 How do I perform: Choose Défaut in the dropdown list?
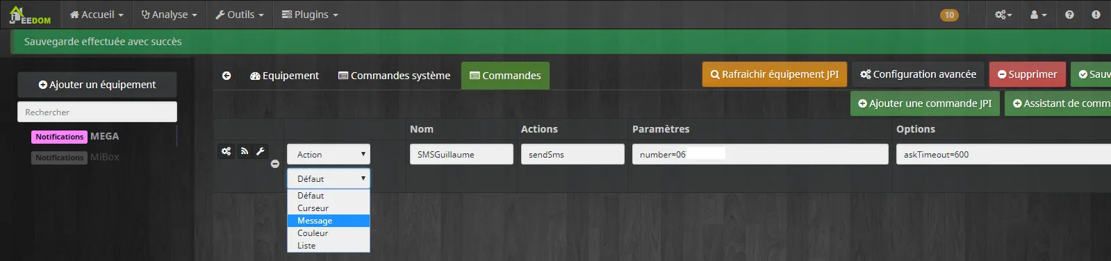(329, 196)
